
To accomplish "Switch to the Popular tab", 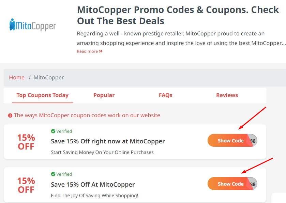I will (x=104, y=95).
